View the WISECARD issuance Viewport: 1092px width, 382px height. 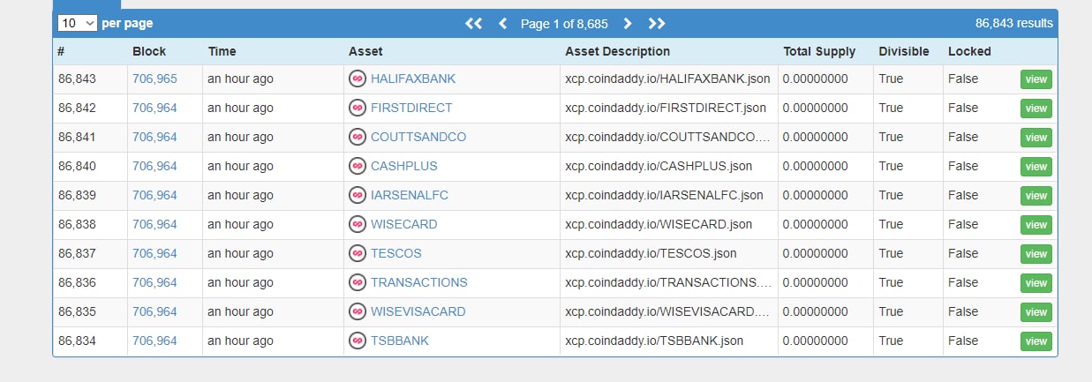pyautogui.click(x=1036, y=225)
